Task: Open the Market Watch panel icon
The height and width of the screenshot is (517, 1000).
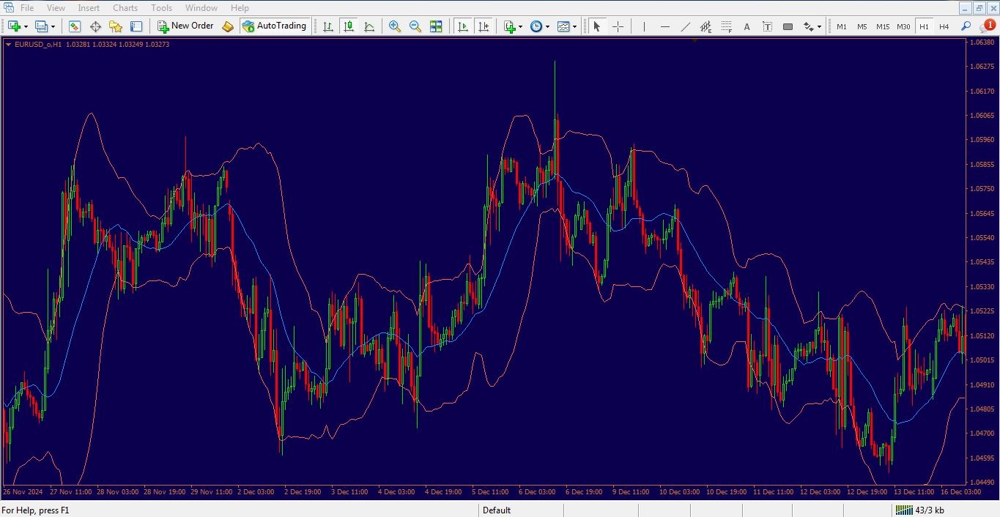Action: pyautogui.click(x=75, y=26)
